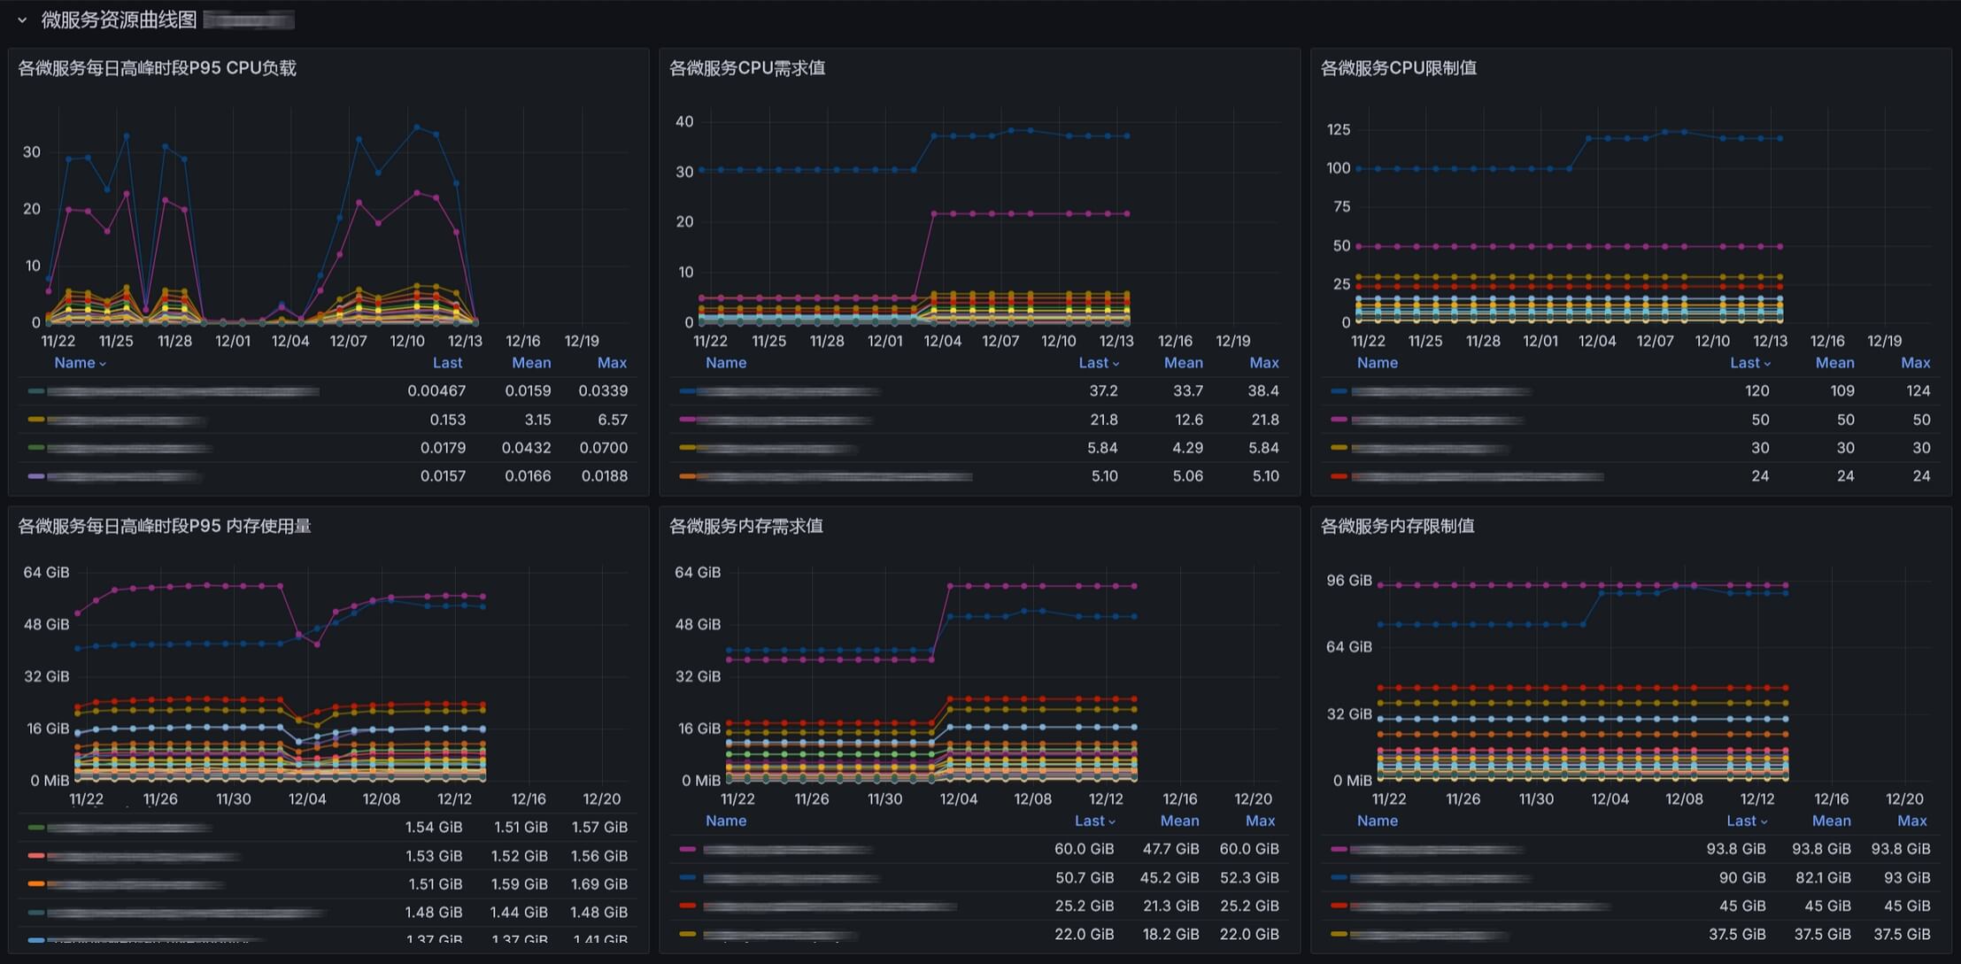Click blue series color icon with Last 37.2
This screenshot has height=964, width=1961.
tap(688, 391)
